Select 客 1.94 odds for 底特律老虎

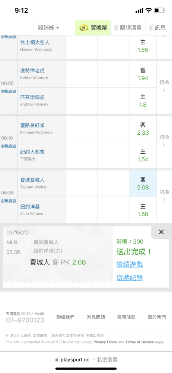tap(143, 74)
